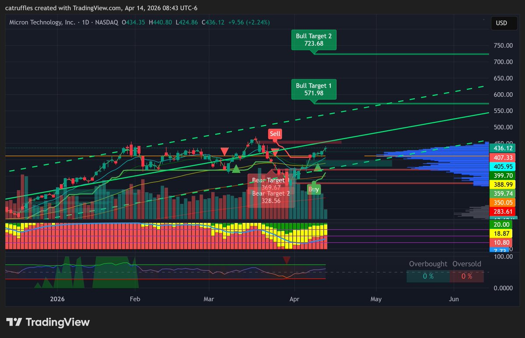
Task: Click the green 20.00 indicator value tag
Action: (x=502, y=224)
